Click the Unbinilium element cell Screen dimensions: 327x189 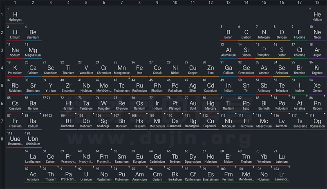33,139
